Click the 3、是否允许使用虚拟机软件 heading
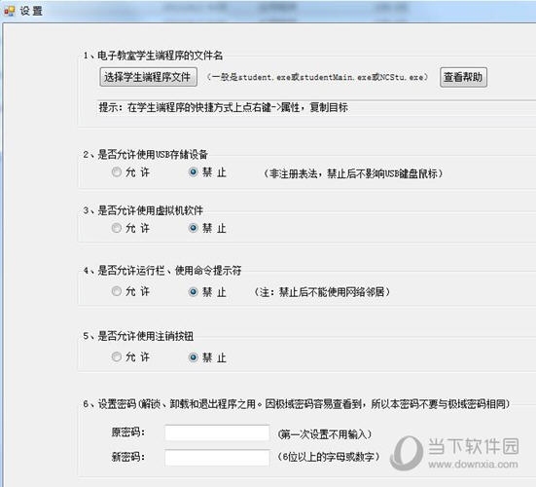Viewport: 536px width, 487px height. 143,210
